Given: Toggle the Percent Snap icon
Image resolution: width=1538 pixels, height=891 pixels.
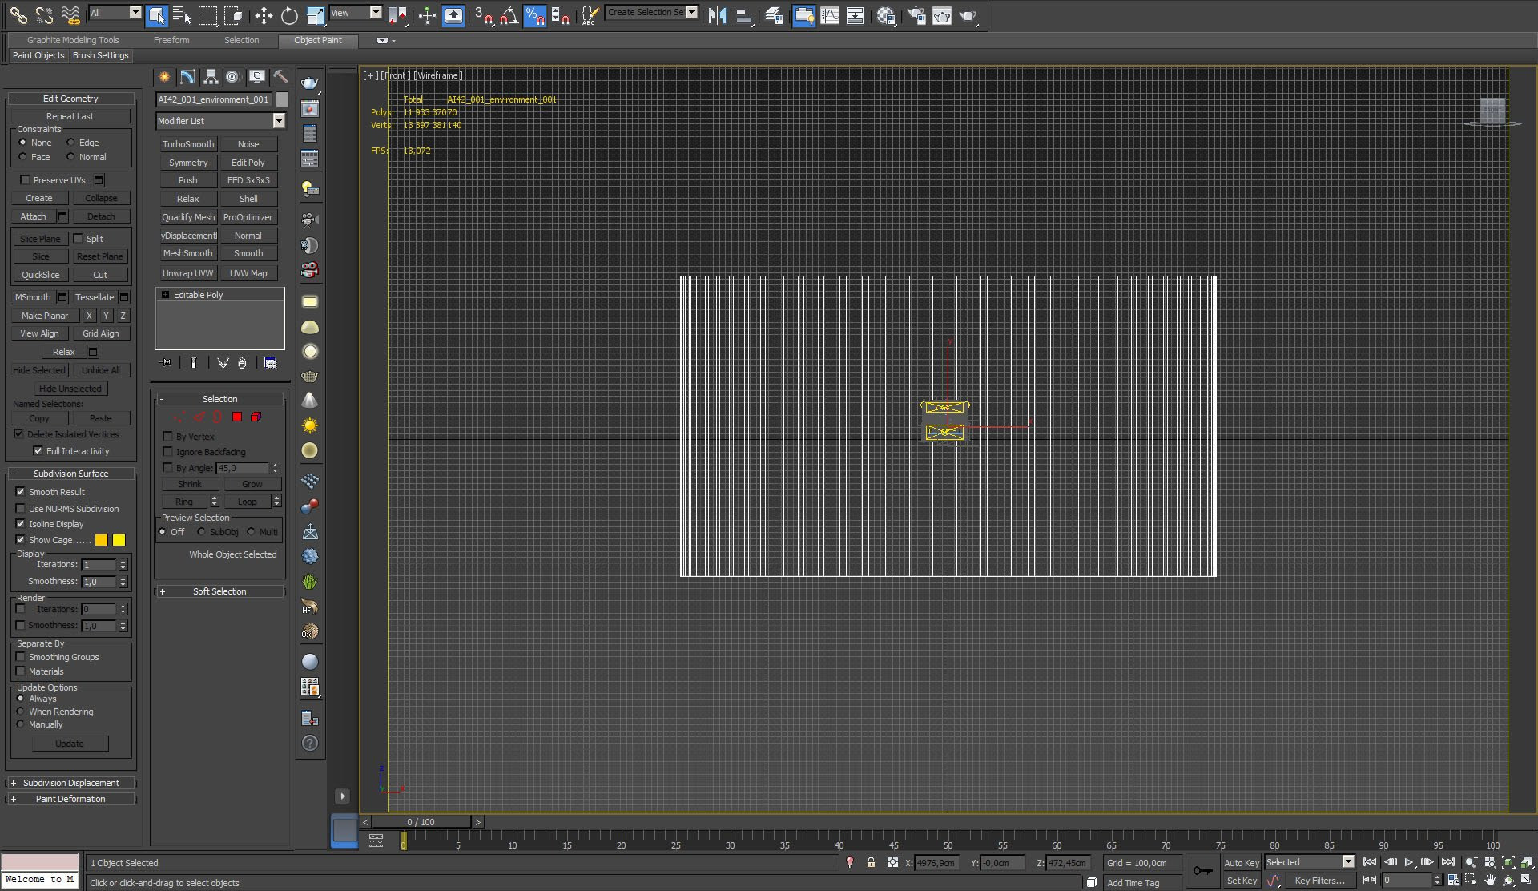Looking at the screenshot, I should [534, 14].
